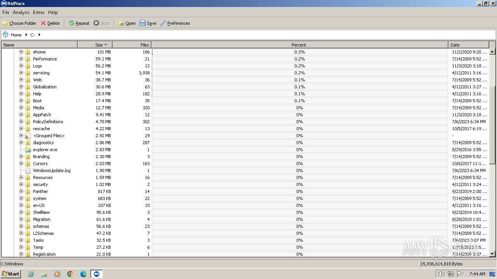Screen dimensions: 497x279
Task: Click the Grouped Files icon
Action: tap(28, 136)
